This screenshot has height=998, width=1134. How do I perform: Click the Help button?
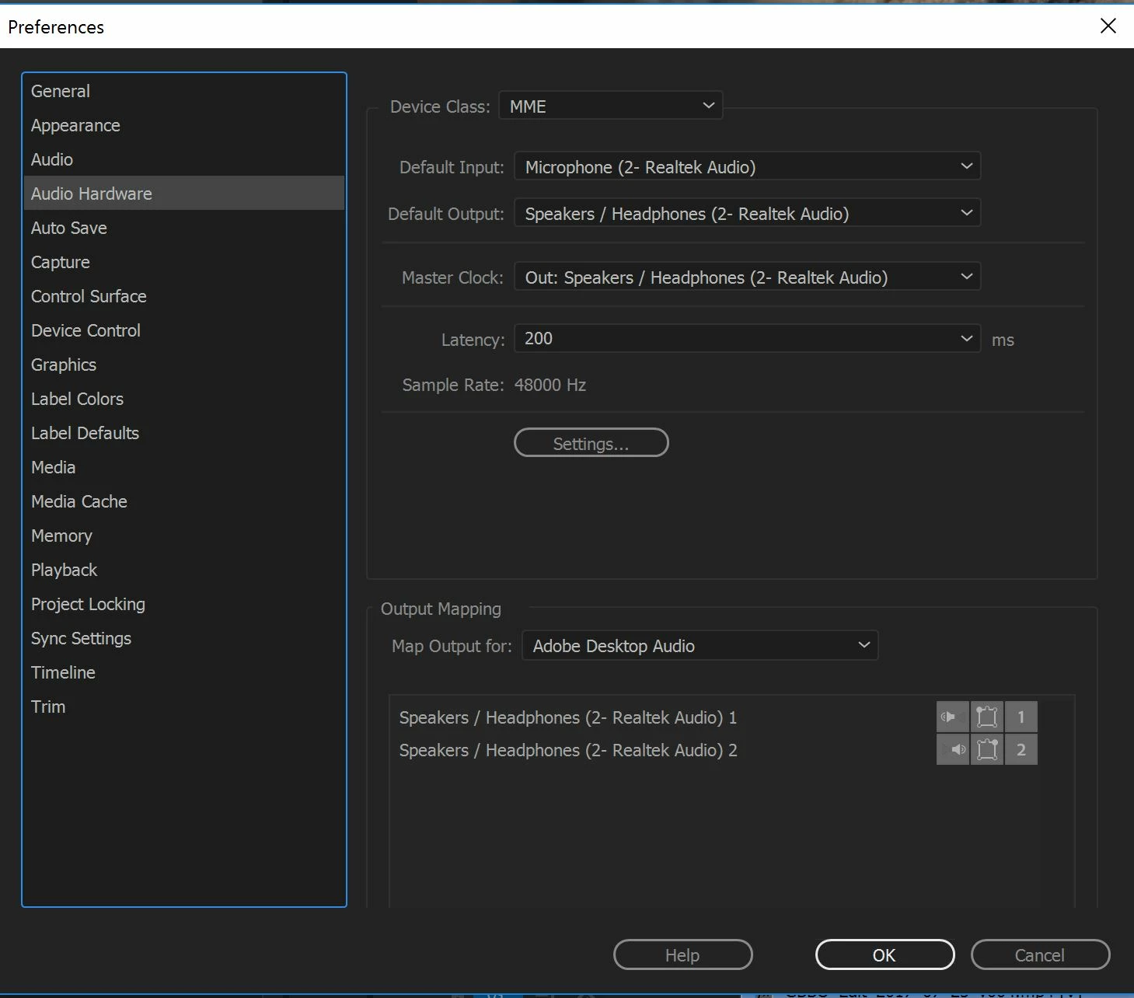(683, 954)
